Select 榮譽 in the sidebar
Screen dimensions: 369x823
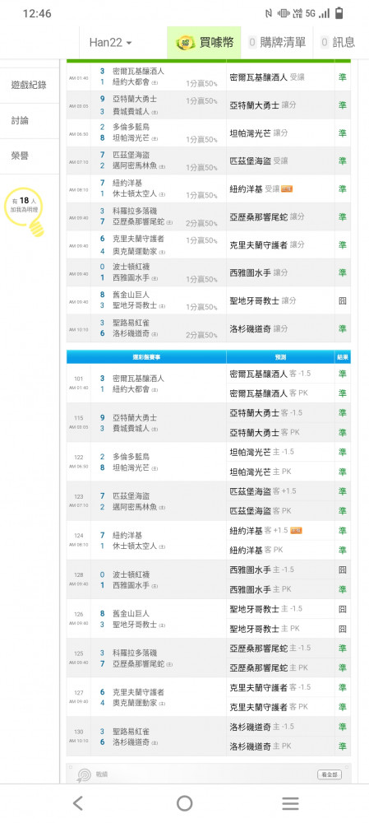[20, 156]
